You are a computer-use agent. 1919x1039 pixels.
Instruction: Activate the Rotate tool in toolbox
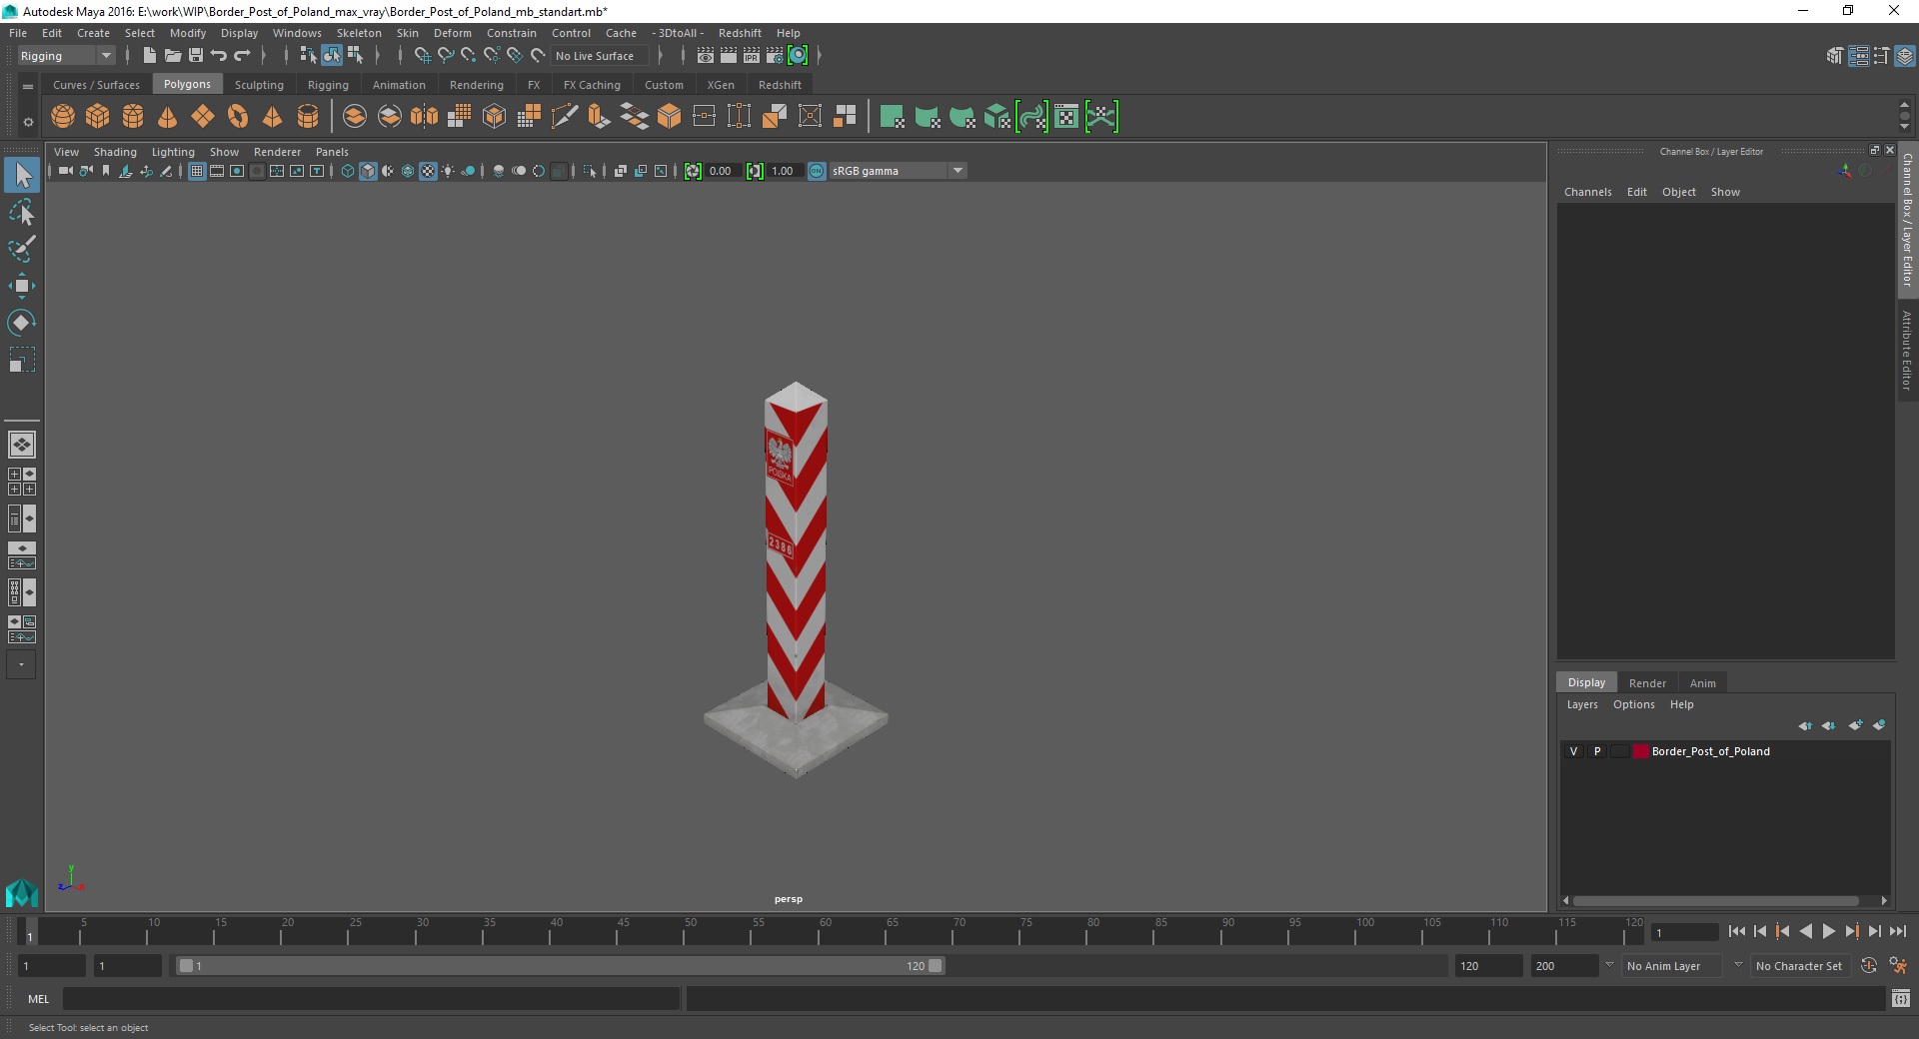click(22, 323)
